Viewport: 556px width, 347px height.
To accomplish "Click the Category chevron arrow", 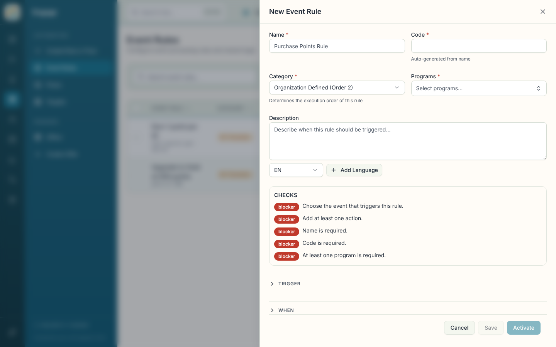I will 397,88.
